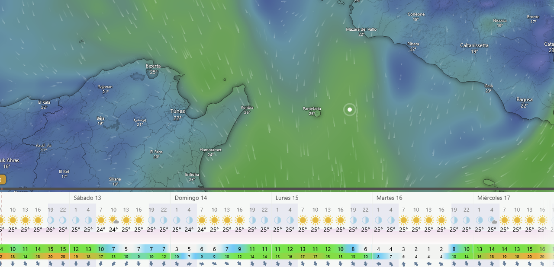Click wind speed 1 at Martes 16, 13h
The image size is (554, 267).
[x=429, y=249]
